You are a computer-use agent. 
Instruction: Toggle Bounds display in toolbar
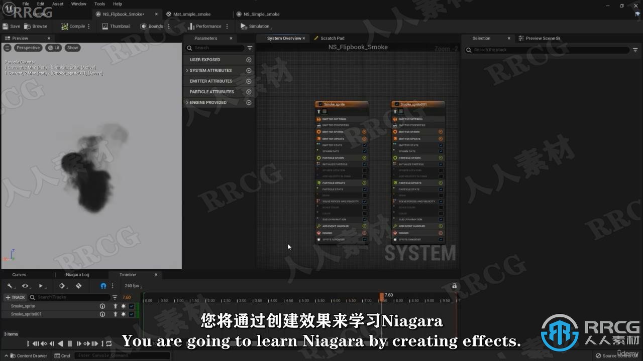click(152, 26)
